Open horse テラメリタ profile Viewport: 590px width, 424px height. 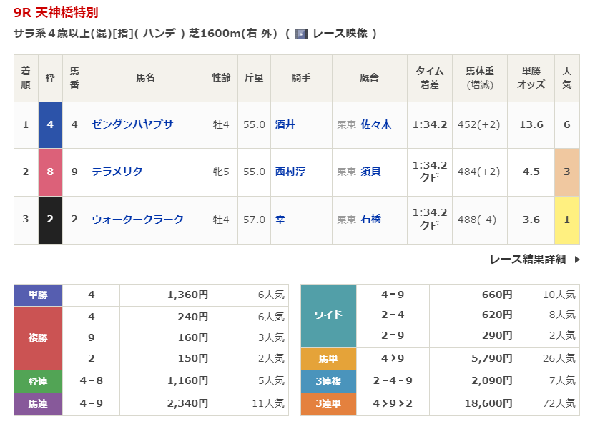(x=117, y=172)
